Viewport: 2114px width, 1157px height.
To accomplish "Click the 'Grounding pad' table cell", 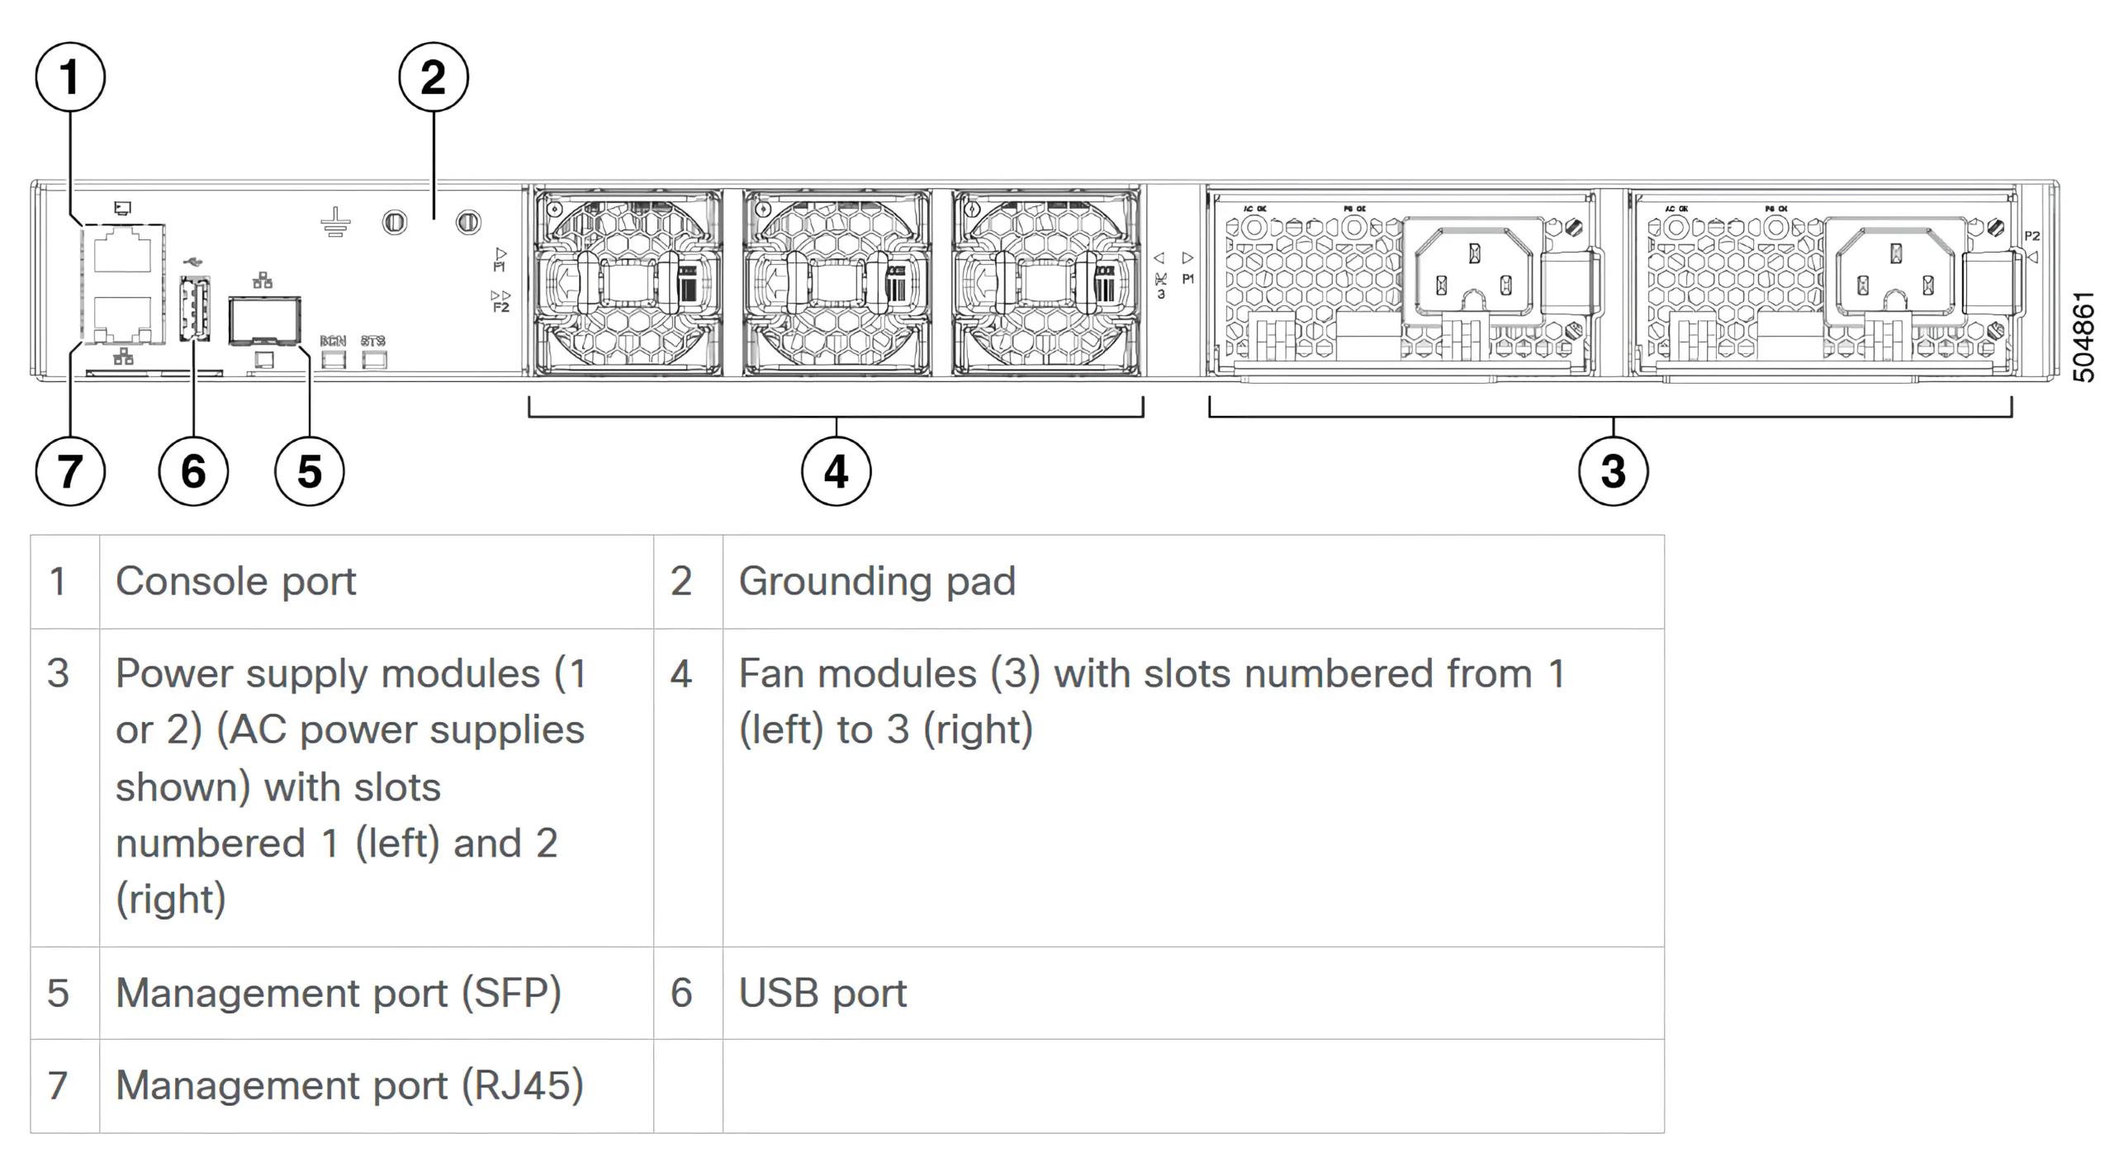I will click(1193, 582).
